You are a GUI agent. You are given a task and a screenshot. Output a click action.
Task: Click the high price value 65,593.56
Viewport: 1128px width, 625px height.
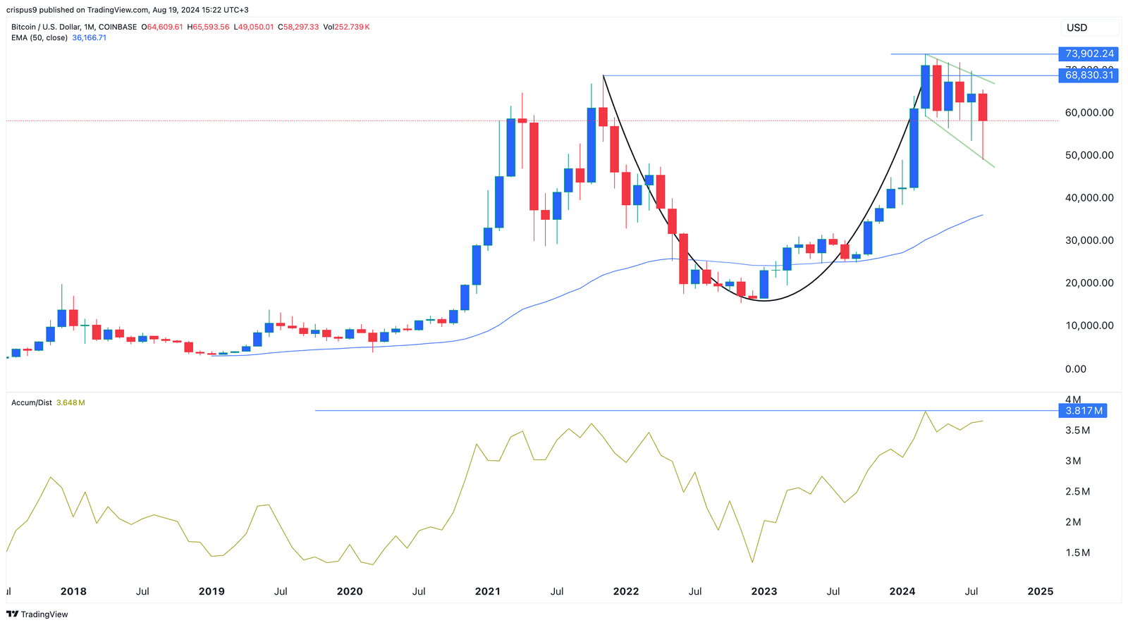coord(211,27)
